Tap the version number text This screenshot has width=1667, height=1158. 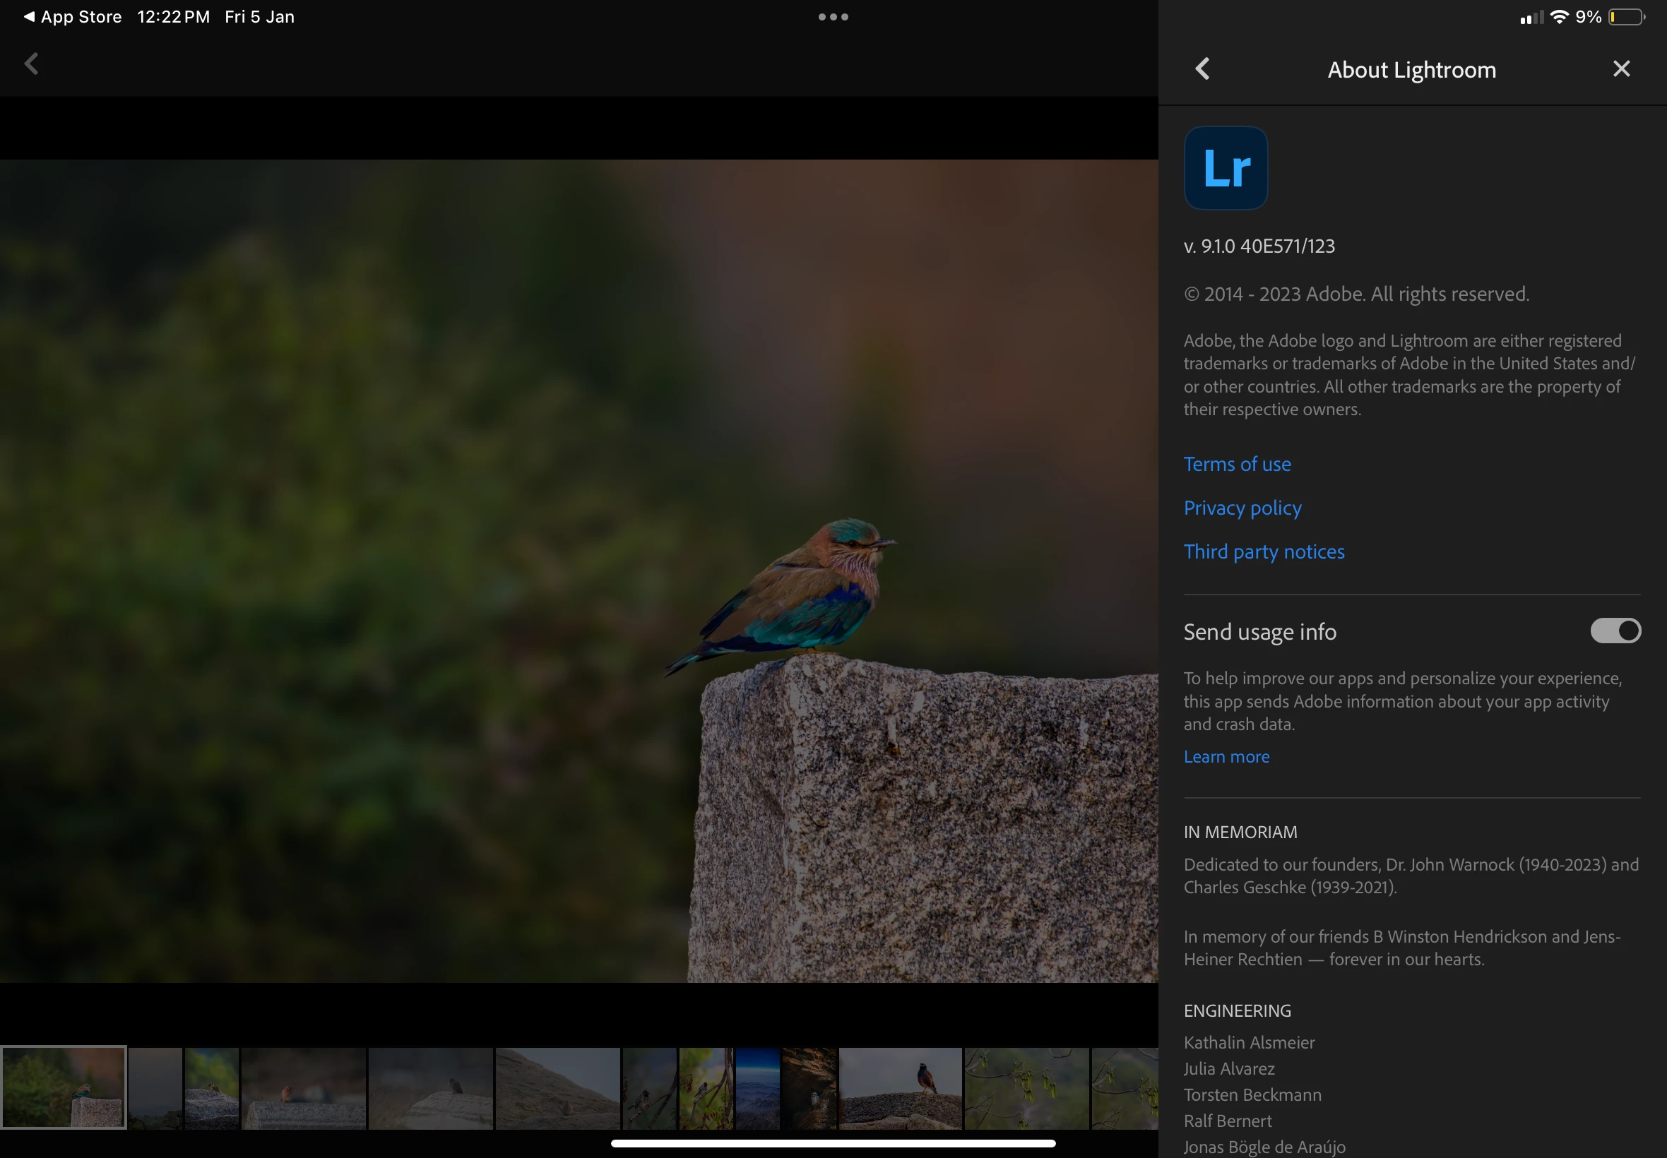pyautogui.click(x=1259, y=246)
